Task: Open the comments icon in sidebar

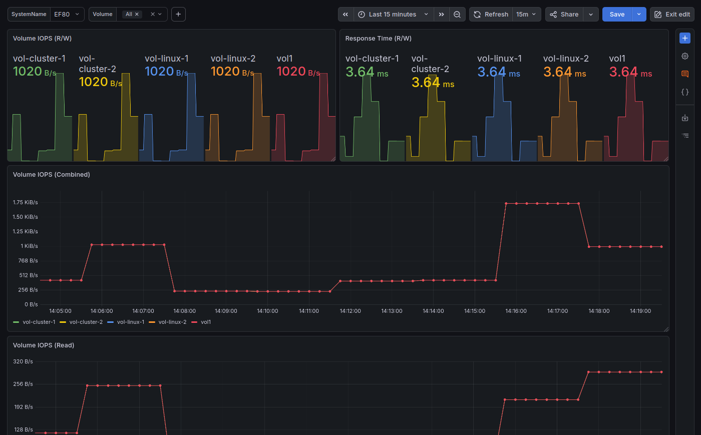Action: 685,74
